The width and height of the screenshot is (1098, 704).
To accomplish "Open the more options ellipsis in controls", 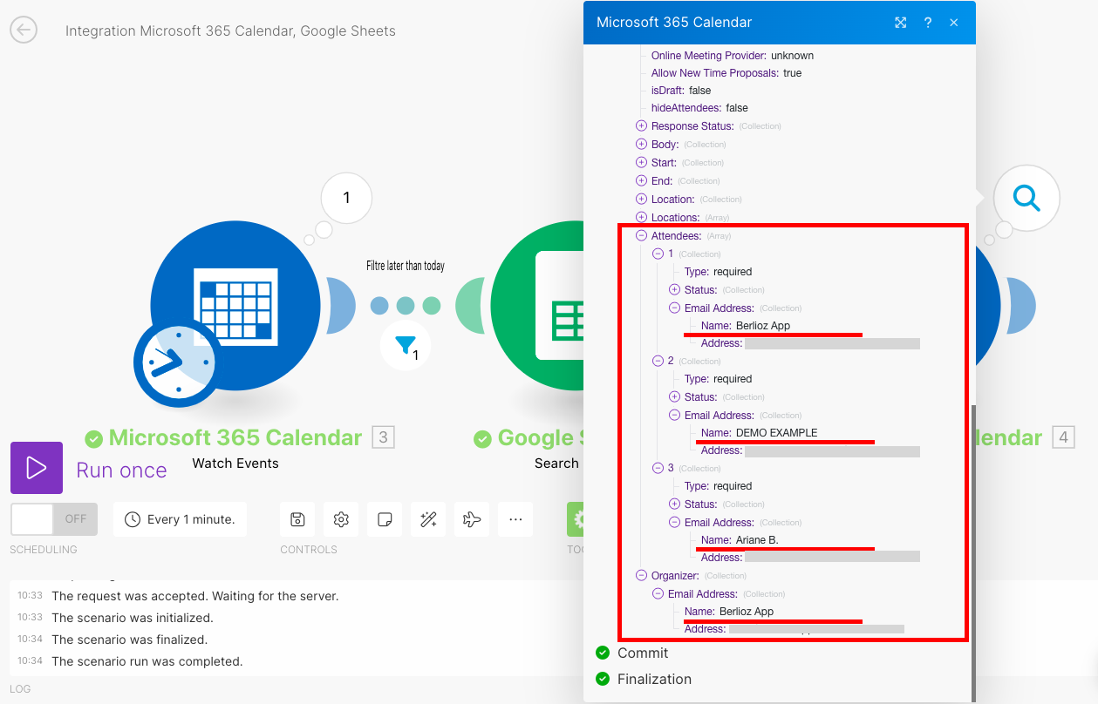I will [x=515, y=519].
